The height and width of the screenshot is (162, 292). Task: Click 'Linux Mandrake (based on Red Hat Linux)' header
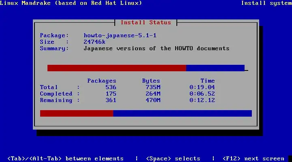point(71,3)
